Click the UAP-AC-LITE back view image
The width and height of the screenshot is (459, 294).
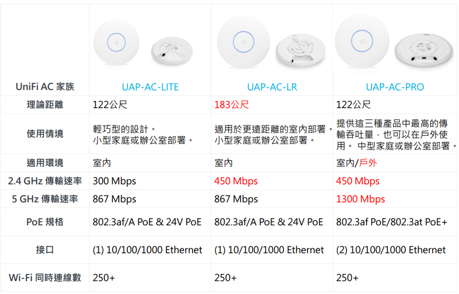click(x=172, y=52)
